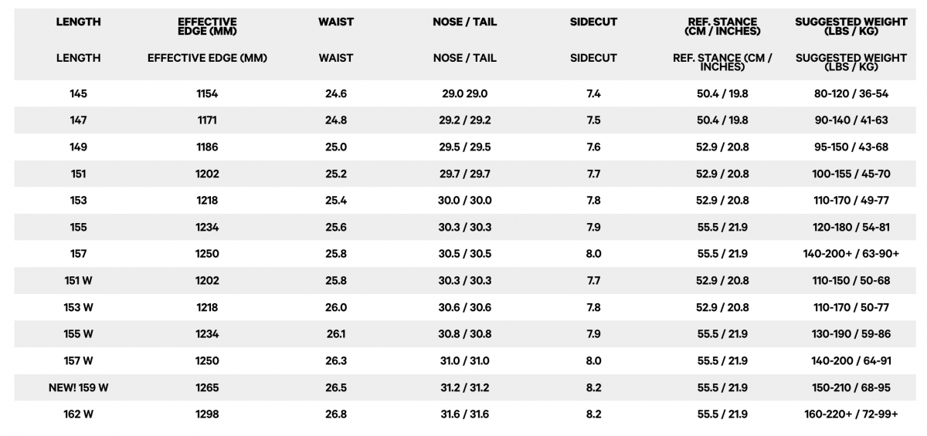Screen dimensions: 927x436
Task: Select the 1154 effective edge value
Action: (x=207, y=93)
